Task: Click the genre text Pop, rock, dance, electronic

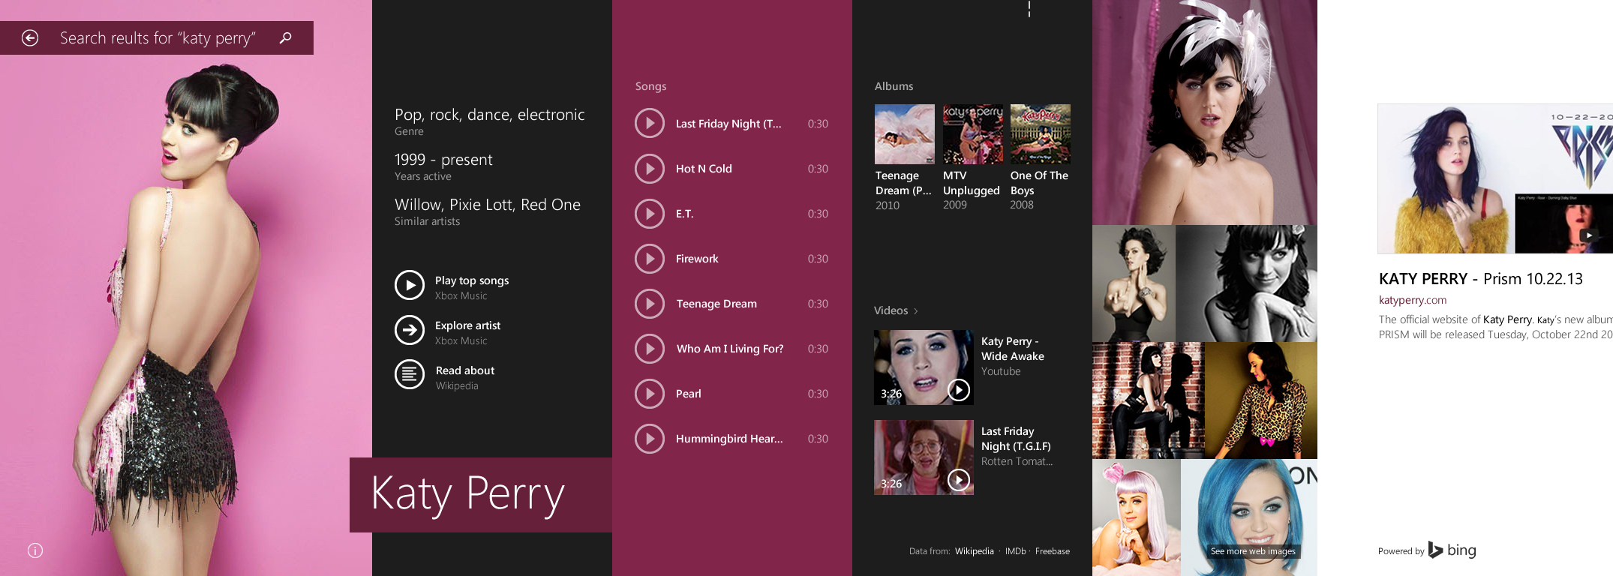Action: pyautogui.click(x=489, y=115)
